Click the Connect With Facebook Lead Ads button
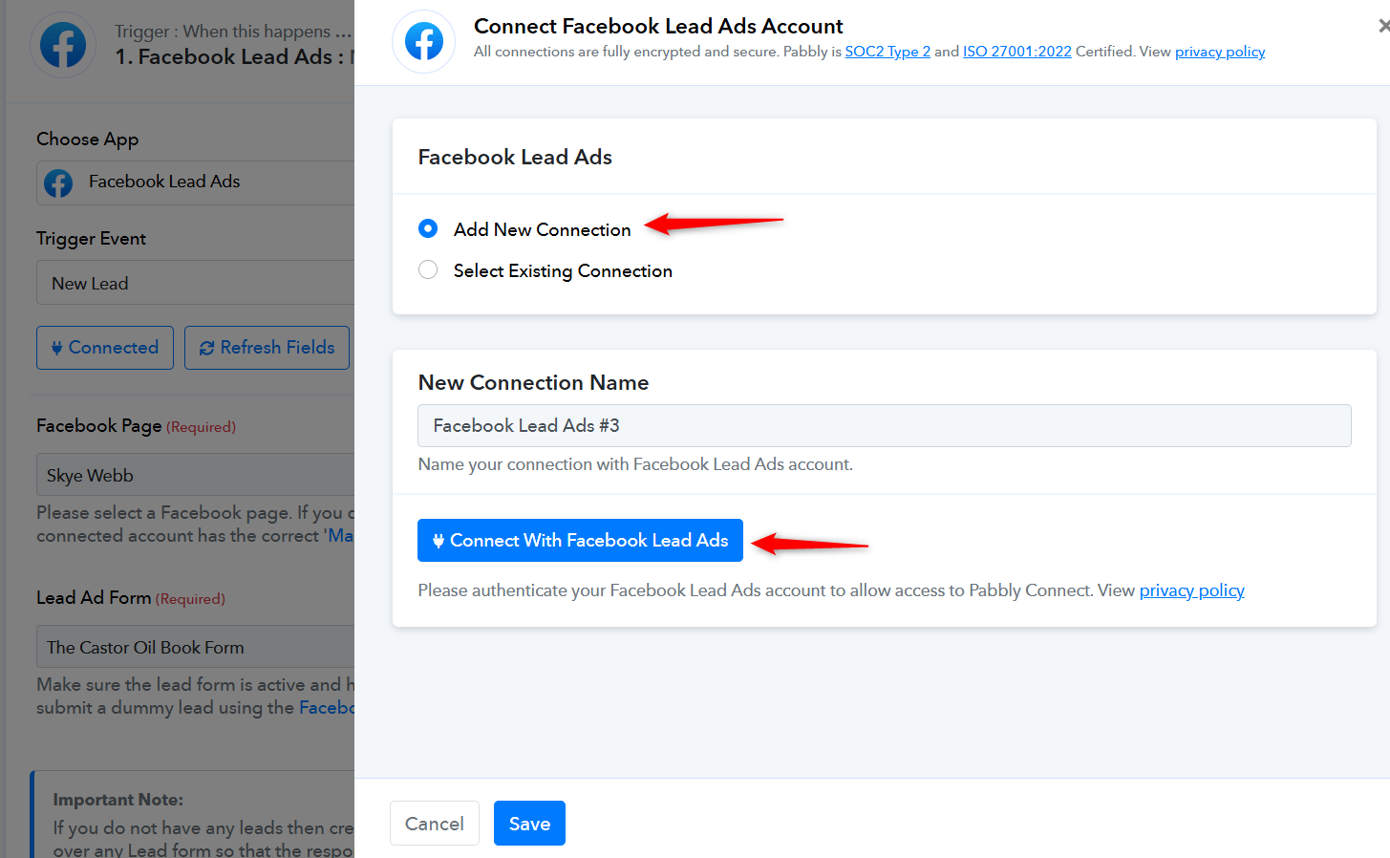 (x=580, y=541)
